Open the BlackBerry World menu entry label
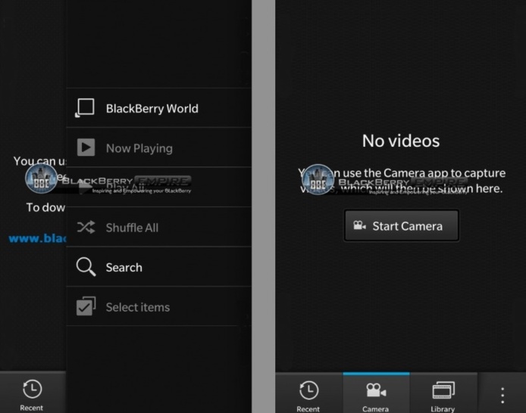This screenshot has height=413, width=526. pyautogui.click(x=152, y=108)
